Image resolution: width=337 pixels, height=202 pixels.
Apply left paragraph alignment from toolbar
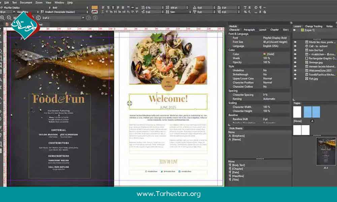point(103,7)
